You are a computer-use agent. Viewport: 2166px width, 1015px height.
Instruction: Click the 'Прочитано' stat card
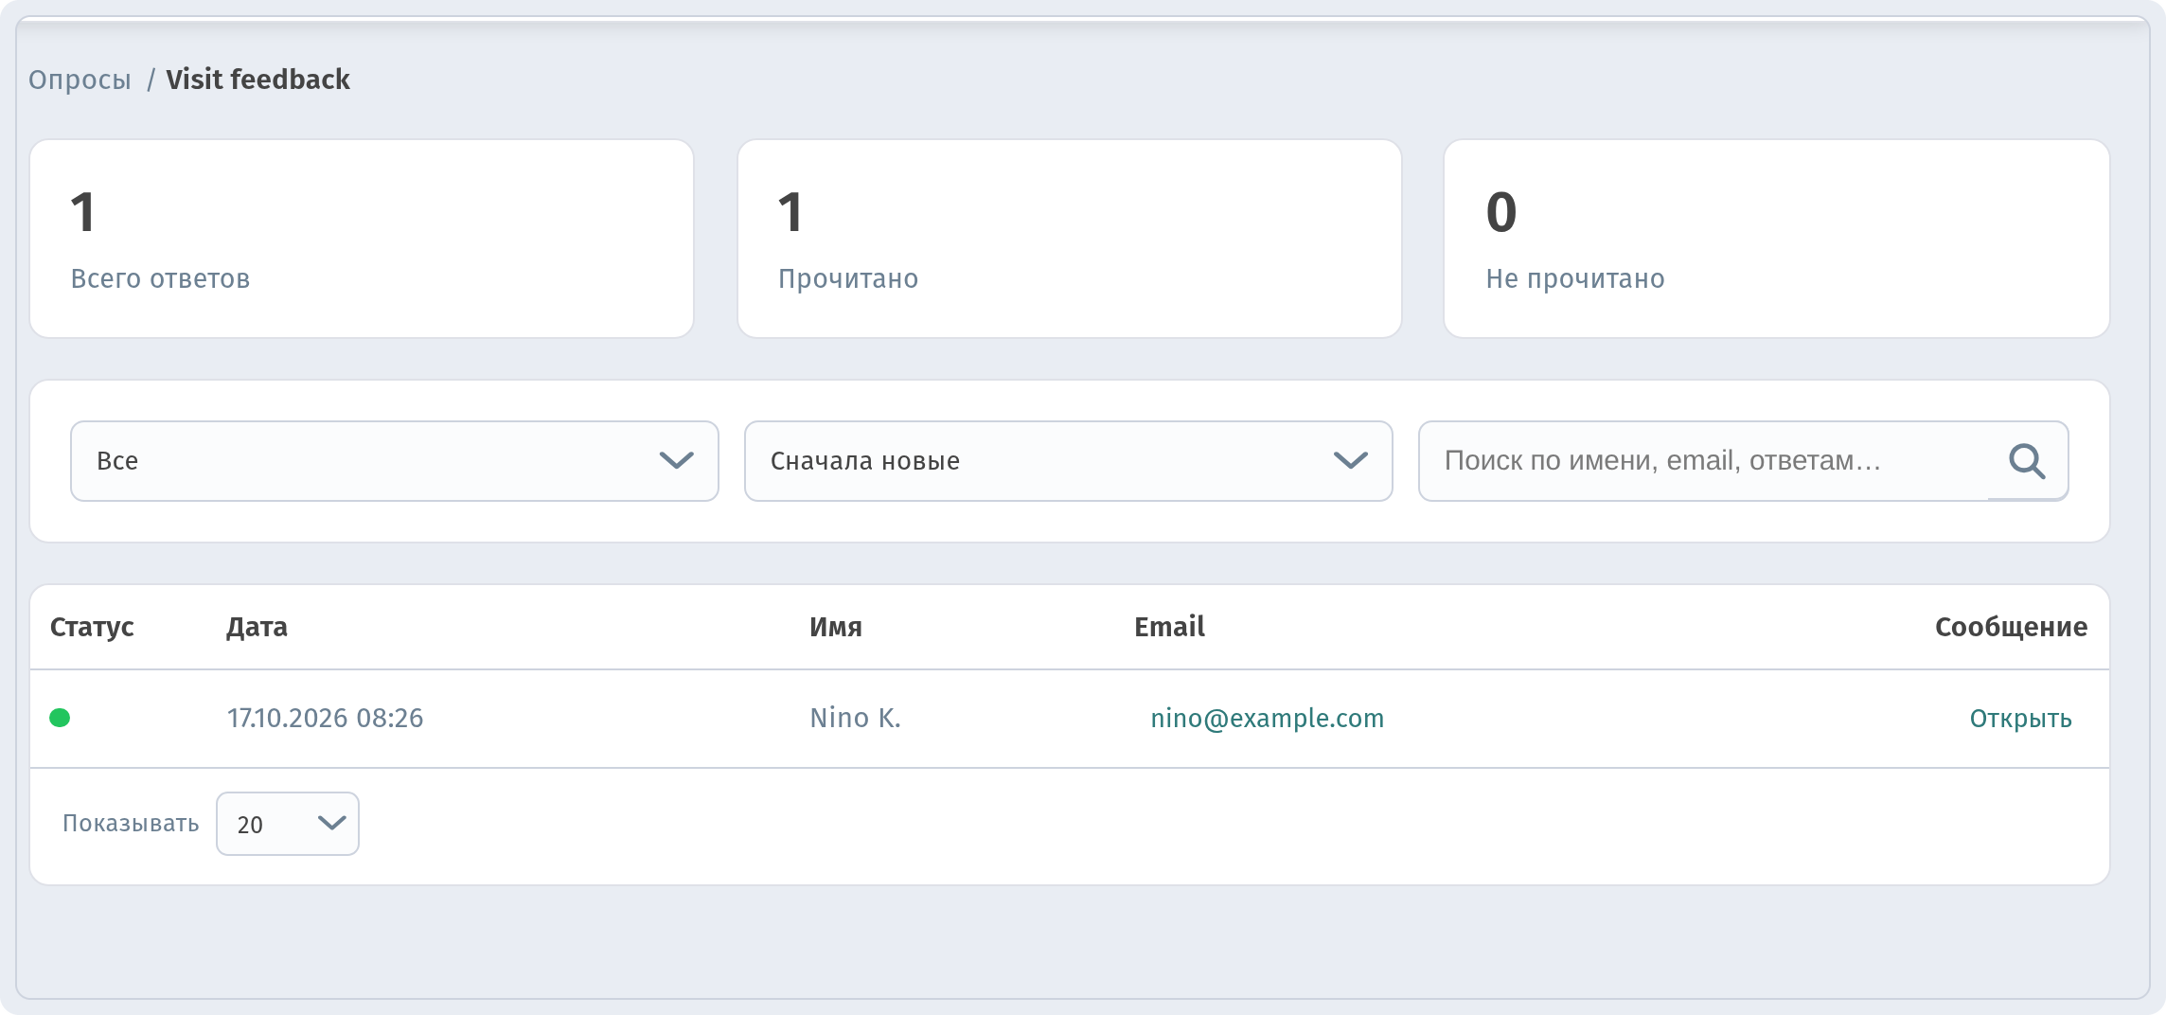click(1069, 239)
